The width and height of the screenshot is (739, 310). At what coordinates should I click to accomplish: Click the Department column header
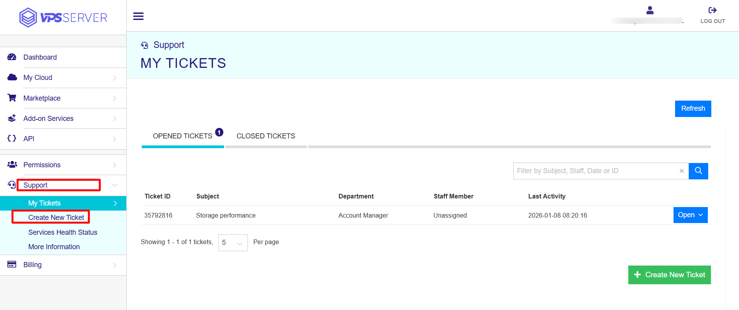coord(356,196)
